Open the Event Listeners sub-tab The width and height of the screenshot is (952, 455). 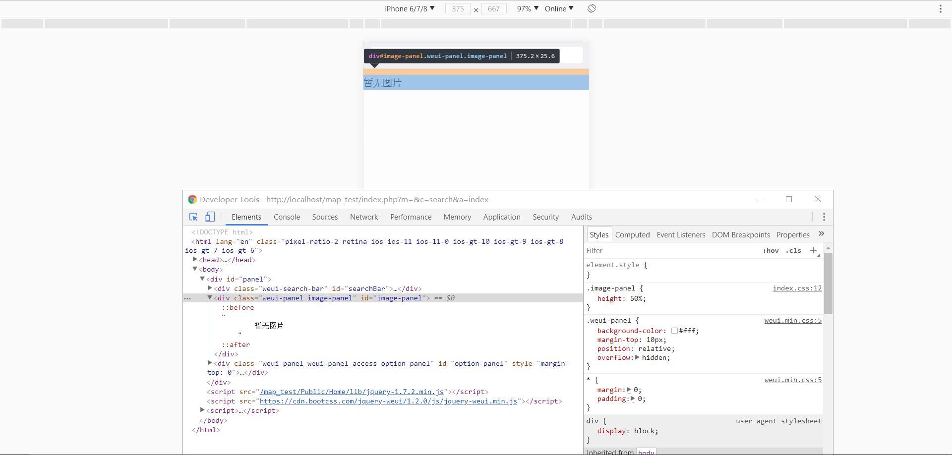pos(681,235)
